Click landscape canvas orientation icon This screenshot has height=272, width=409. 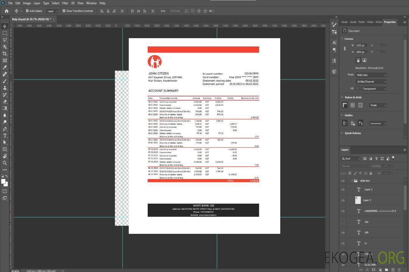click(x=364, y=60)
